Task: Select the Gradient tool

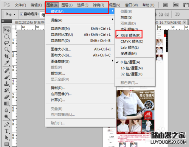Action: click(6, 103)
